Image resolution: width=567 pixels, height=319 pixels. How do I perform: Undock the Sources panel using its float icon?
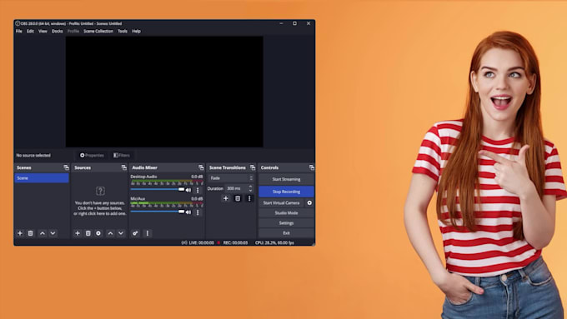click(x=124, y=167)
